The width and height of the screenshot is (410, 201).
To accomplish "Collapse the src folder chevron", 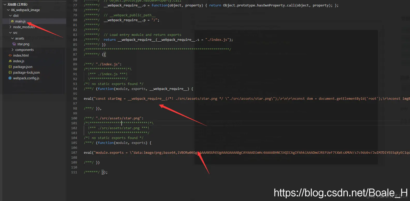I will tap(10, 33).
